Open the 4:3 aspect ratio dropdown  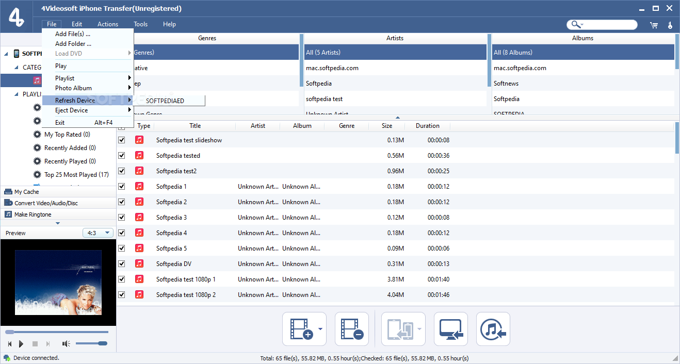pos(98,233)
